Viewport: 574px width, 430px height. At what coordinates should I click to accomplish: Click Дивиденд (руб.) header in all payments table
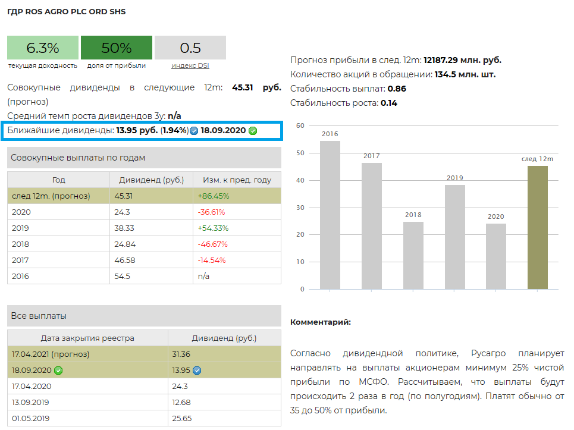pos(224,338)
